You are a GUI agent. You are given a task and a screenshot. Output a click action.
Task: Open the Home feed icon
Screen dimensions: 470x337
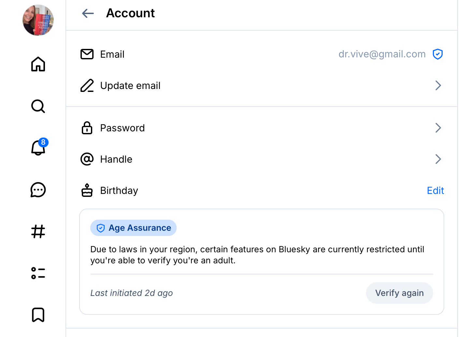(38, 64)
